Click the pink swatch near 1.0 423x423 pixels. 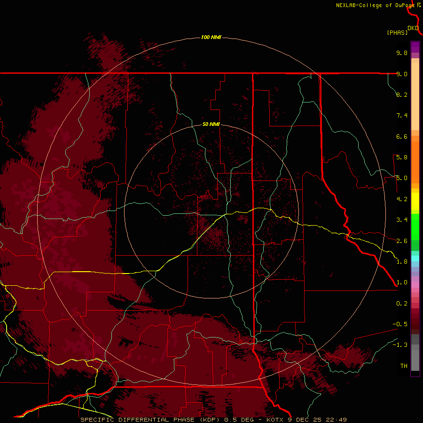(415, 285)
